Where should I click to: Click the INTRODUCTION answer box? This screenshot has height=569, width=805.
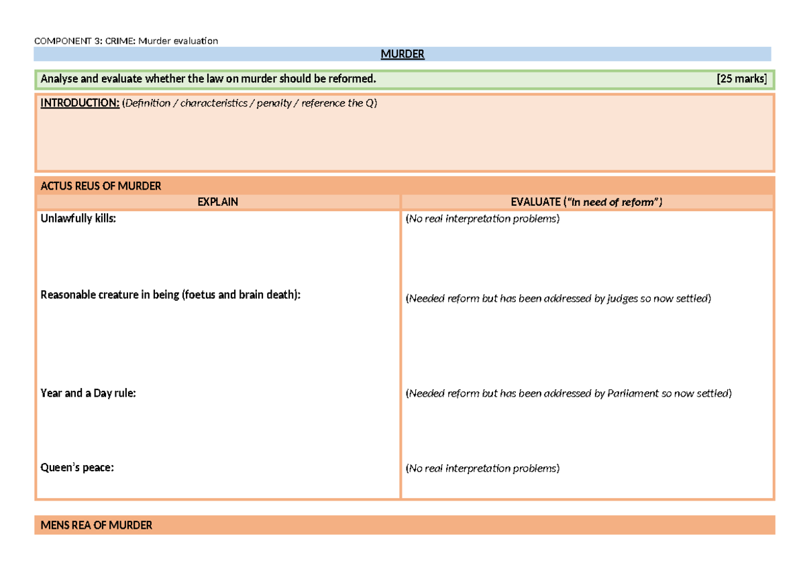pos(405,133)
